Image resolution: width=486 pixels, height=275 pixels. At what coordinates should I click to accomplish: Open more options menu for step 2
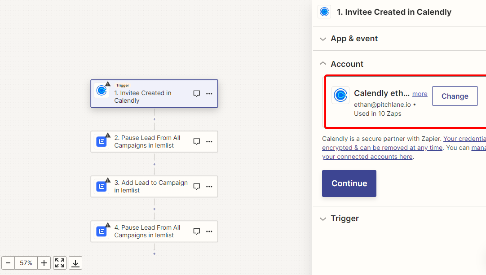(209, 141)
